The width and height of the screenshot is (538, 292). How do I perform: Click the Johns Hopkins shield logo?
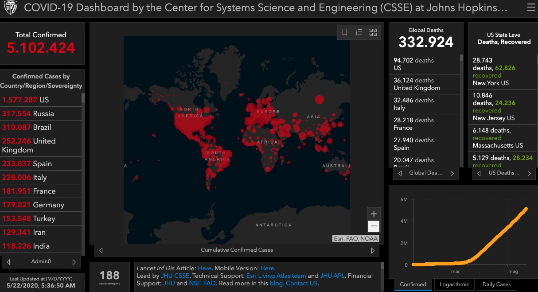(10, 8)
